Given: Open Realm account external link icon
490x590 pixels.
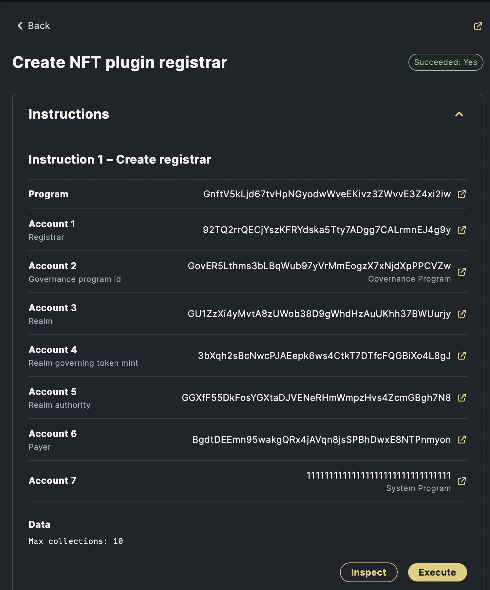Looking at the screenshot, I should point(462,314).
